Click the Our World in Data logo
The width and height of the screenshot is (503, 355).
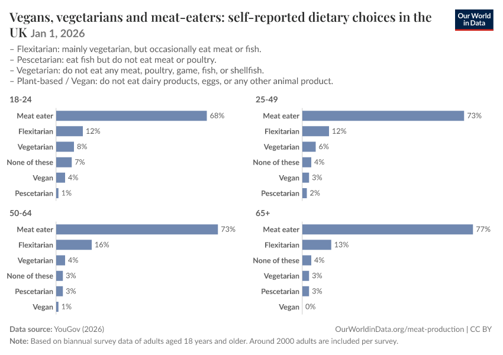pos(474,20)
